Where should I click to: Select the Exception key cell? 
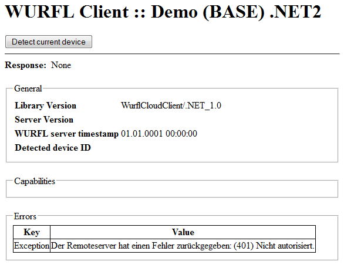[32, 246]
